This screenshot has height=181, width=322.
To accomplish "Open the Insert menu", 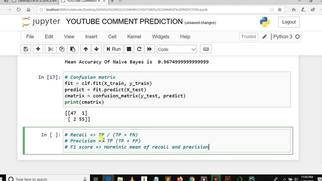I will click(x=91, y=37).
